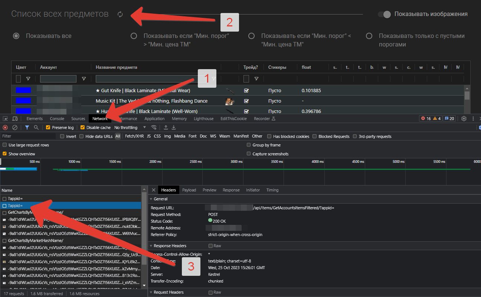Screen dimensions: 481x297
Task: Enable the Invert filter checkbox
Action: coord(62,136)
